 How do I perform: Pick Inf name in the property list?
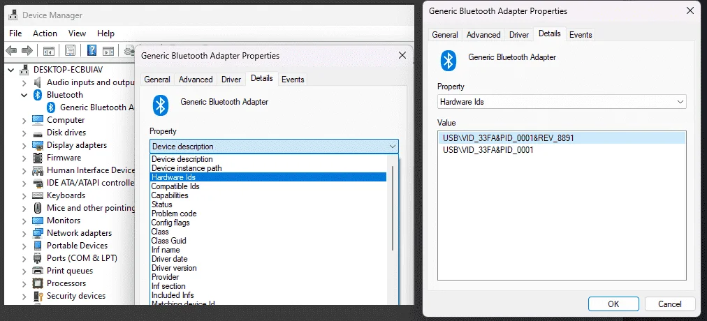(268, 250)
